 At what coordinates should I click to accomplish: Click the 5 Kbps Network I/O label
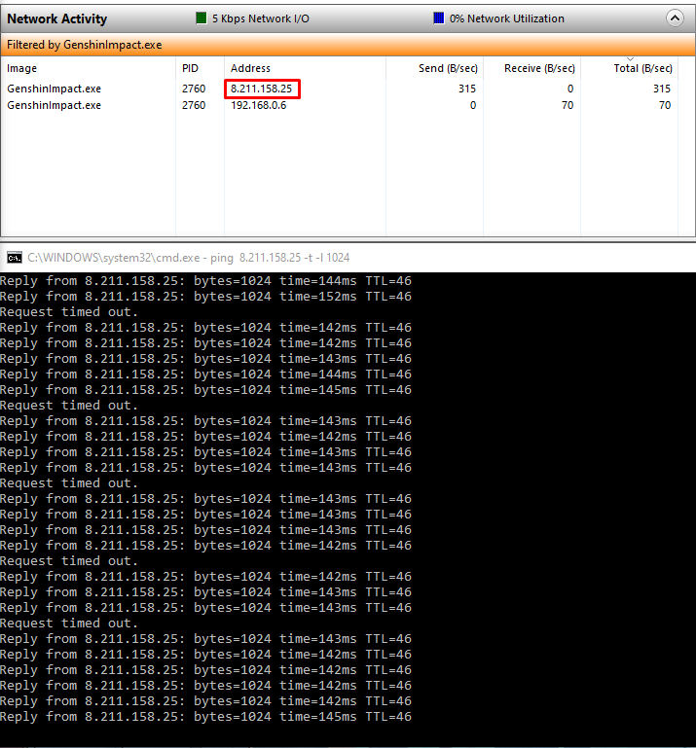point(261,18)
